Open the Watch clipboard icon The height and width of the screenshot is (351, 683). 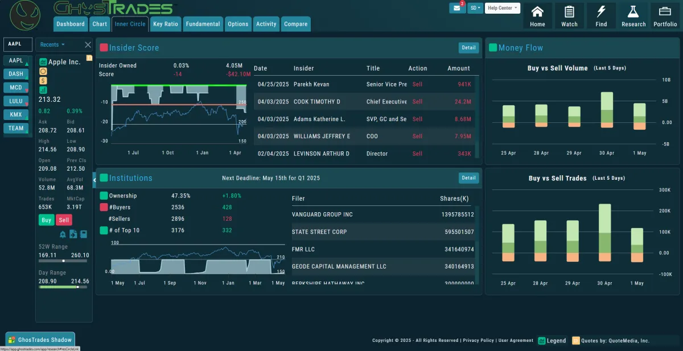tap(569, 11)
